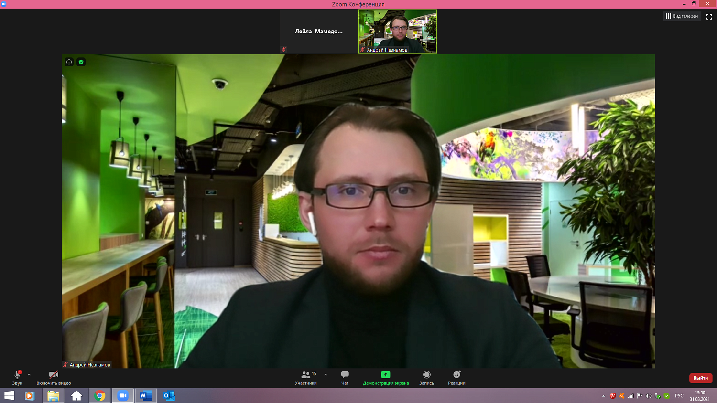Open File Explorer from taskbar
The image size is (717, 403).
(x=53, y=396)
